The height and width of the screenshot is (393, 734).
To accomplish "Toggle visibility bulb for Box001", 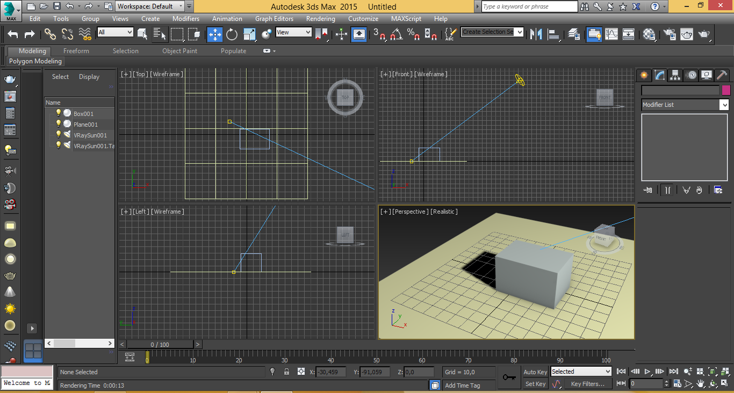I will point(59,113).
